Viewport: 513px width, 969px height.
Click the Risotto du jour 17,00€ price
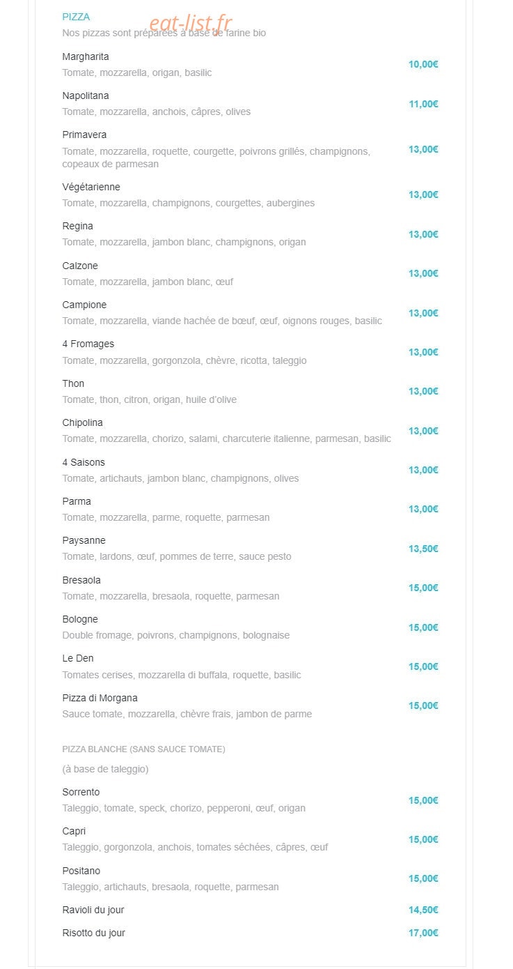click(423, 933)
